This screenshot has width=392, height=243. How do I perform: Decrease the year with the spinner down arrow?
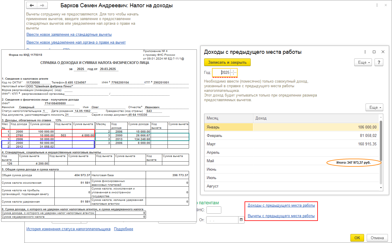tap(234, 74)
